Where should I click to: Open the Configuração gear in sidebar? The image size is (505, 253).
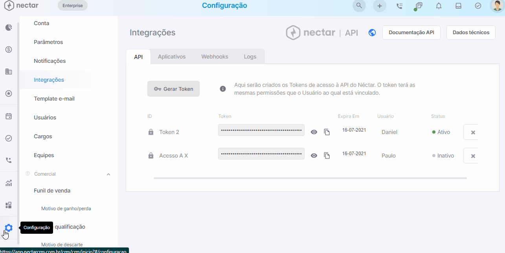click(8, 228)
